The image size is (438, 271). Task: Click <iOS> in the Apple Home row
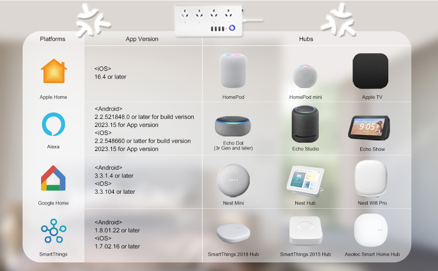tap(103, 69)
